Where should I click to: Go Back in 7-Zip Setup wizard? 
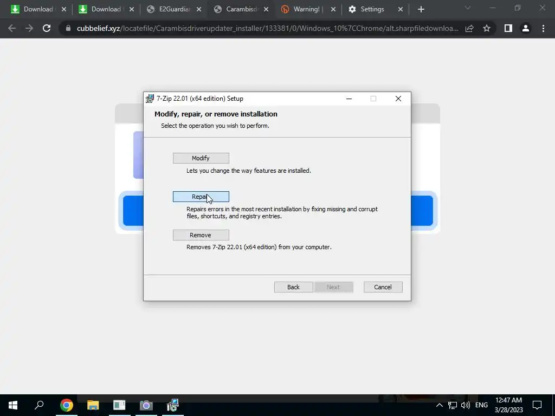pos(293,287)
